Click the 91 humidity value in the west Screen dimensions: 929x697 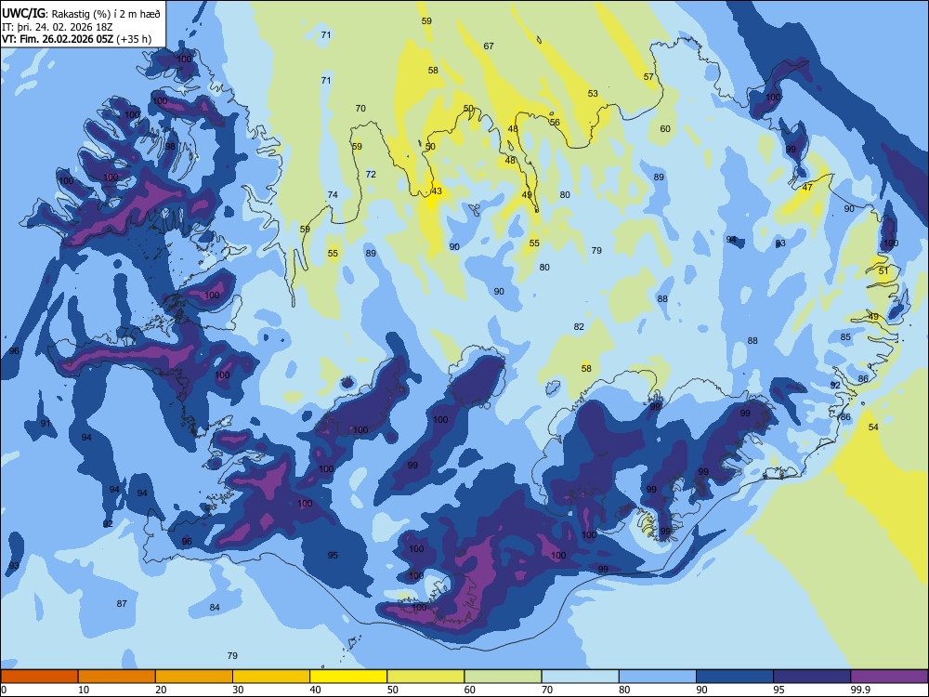pyautogui.click(x=46, y=423)
